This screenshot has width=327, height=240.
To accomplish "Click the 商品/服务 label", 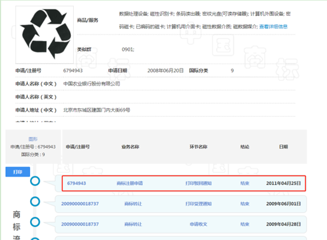I will (x=87, y=20).
